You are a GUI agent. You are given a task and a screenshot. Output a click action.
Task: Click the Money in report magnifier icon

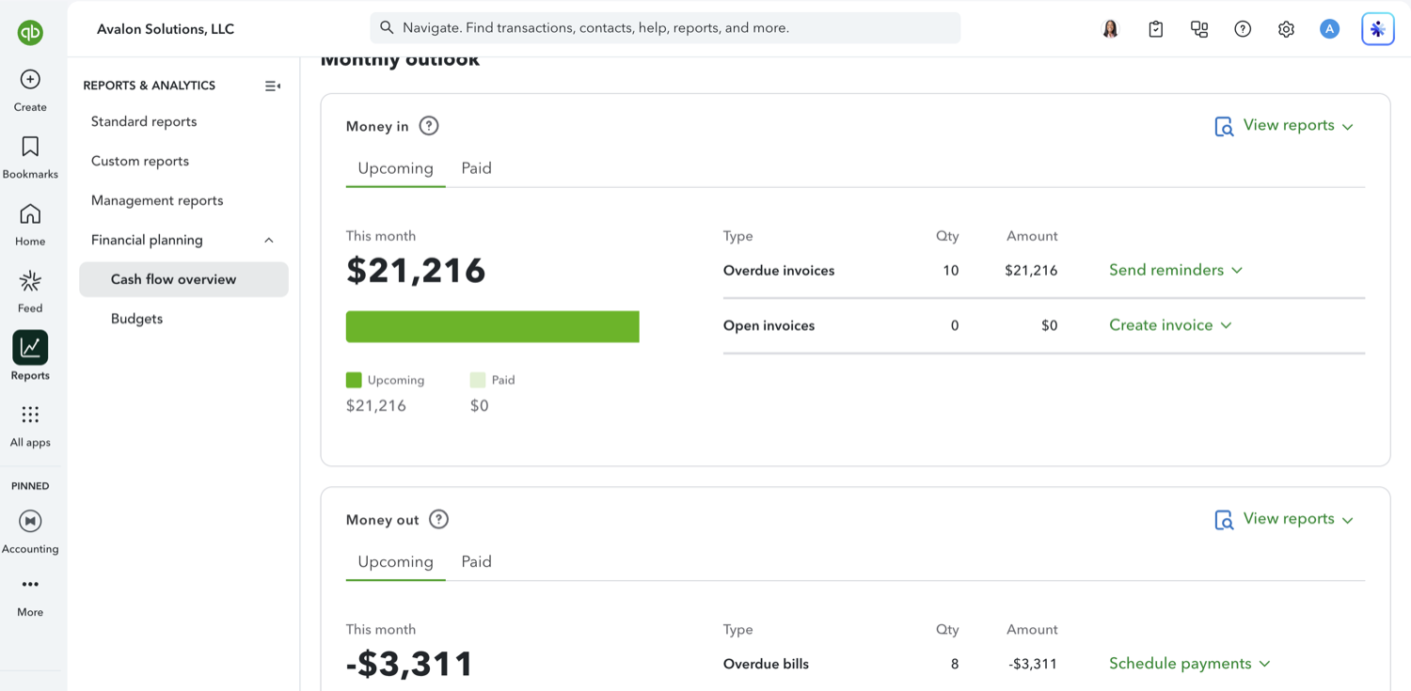pos(1224,127)
